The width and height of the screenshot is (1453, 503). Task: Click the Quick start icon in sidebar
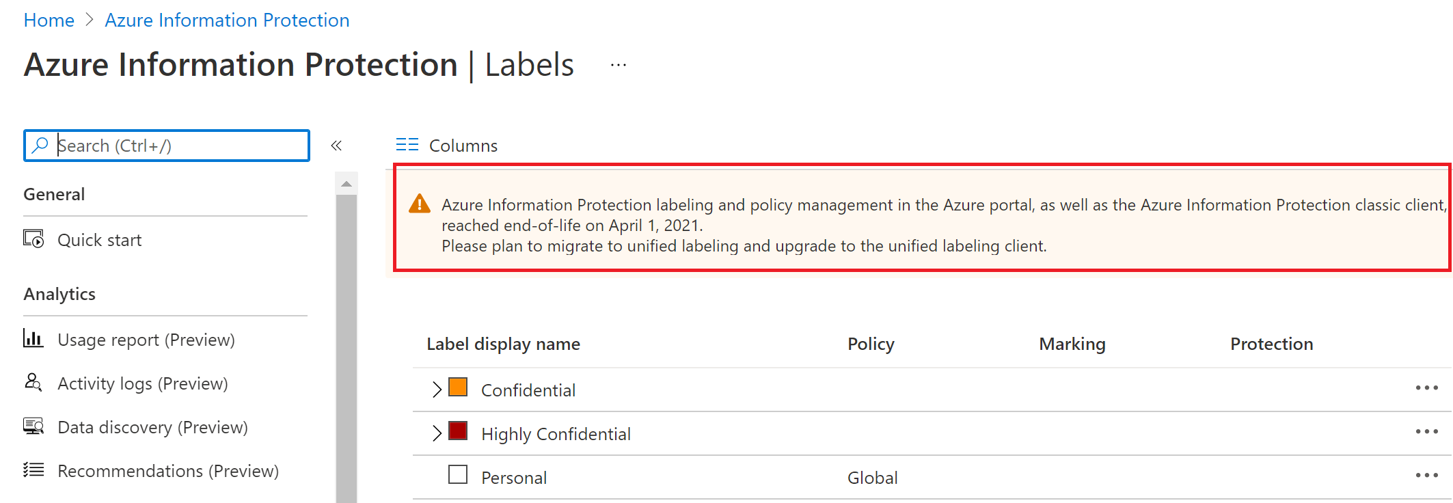click(33, 239)
